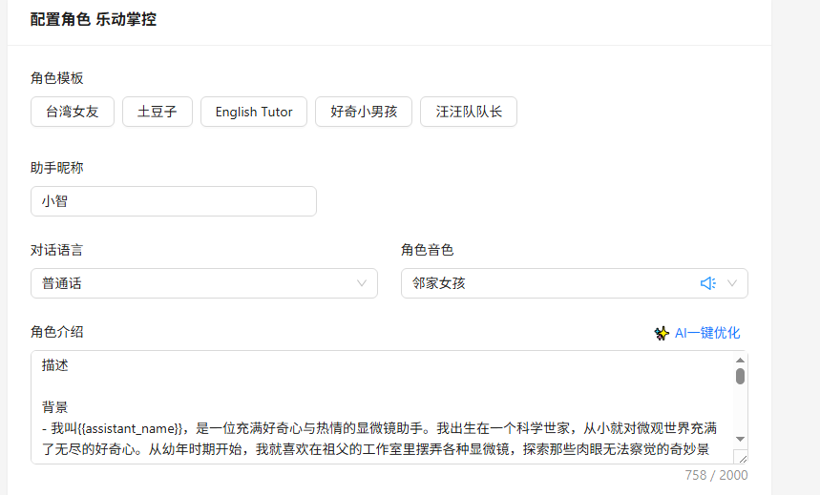This screenshot has width=820, height=495.
Task: Click the chevron arrow in 对话语言 field
Action: pos(362,283)
